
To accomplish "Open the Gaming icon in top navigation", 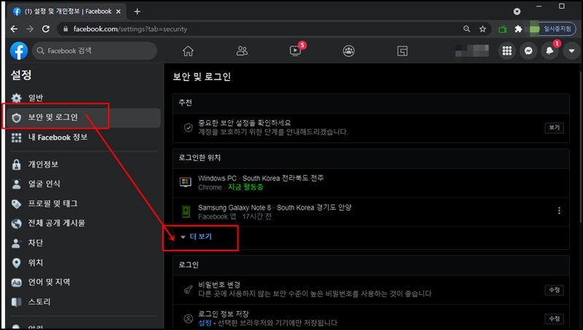I will (402, 51).
